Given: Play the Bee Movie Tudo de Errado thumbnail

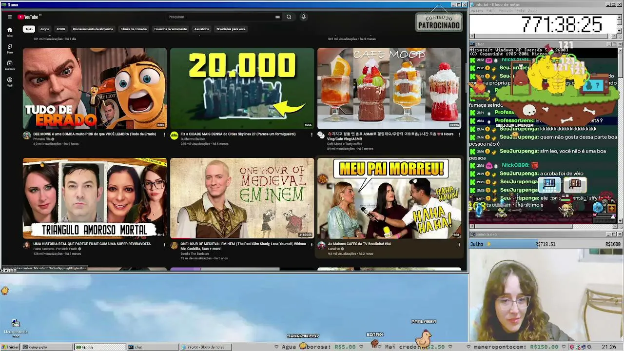Looking at the screenshot, I should 95,88.
